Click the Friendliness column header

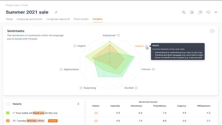(x=159, y=106)
